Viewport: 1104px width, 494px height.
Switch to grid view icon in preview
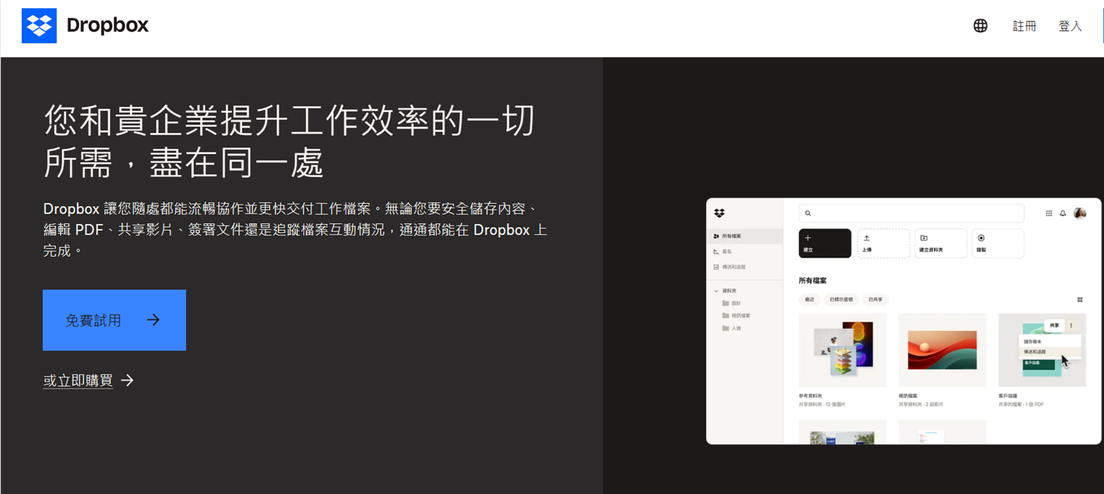1079,300
